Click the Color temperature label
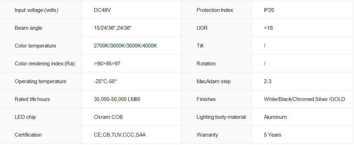 coord(35,46)
